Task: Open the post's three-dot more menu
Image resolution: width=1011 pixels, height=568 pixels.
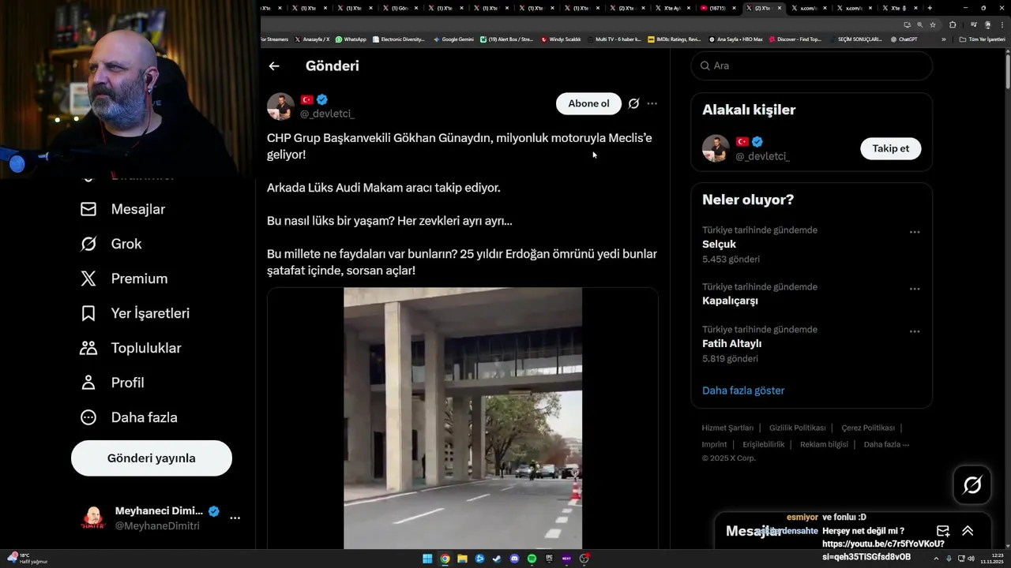Action: [x=652, y=103]
